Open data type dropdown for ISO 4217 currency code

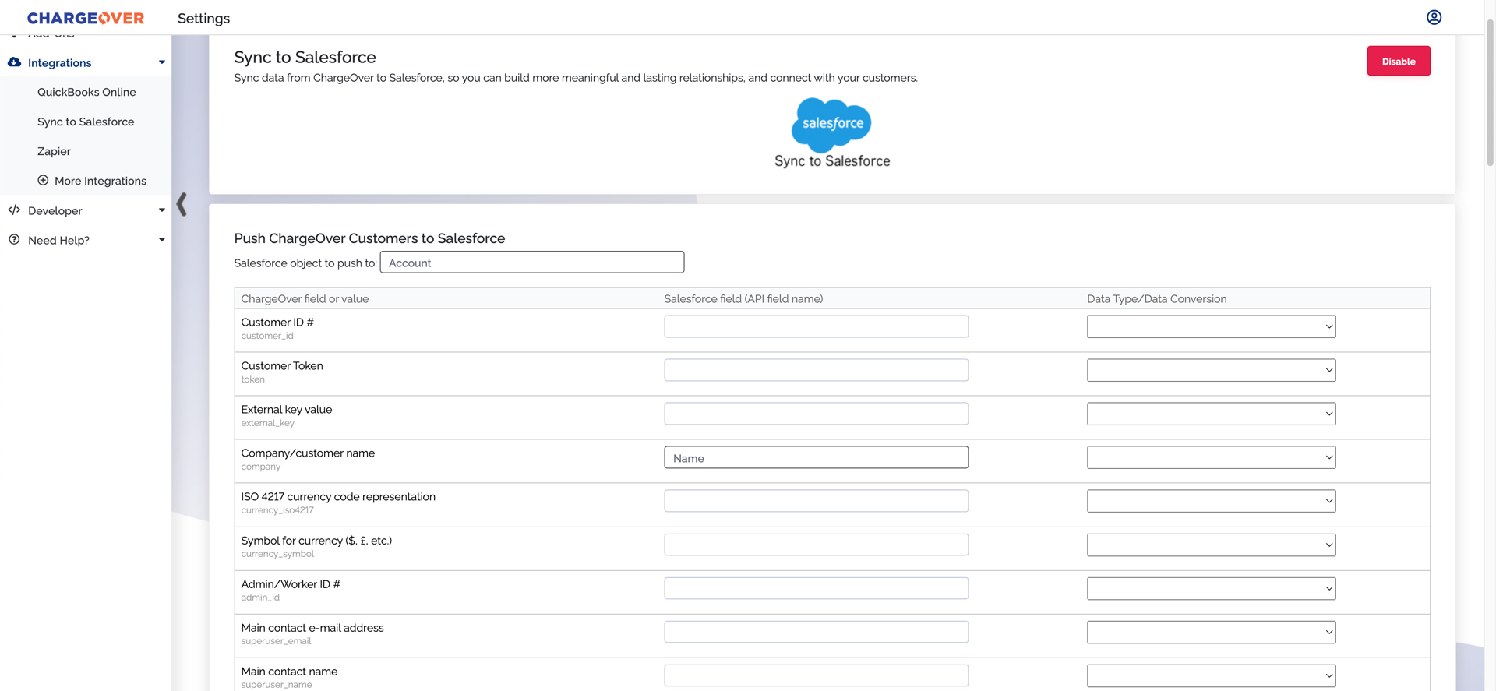(x=1212, y=501)
